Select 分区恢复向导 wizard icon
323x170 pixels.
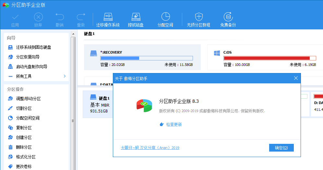click(x=10, y=57)
